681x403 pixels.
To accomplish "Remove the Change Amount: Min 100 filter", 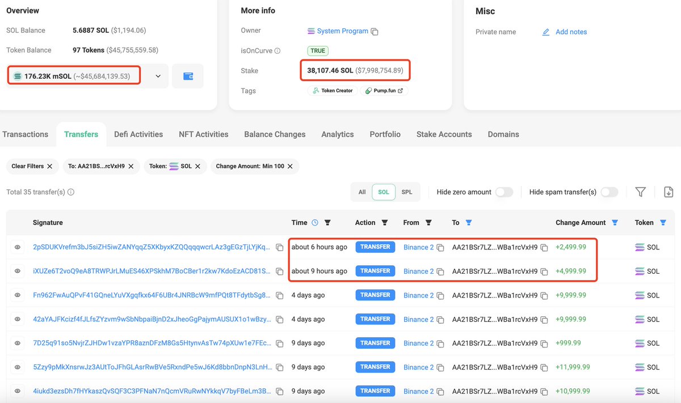I will click(290, 166).
